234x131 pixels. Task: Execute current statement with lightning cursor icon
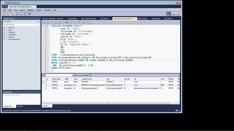[56, 23]
